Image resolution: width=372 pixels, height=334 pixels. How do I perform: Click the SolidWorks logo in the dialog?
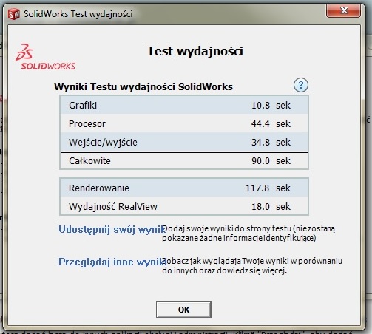tap(46, 57)
